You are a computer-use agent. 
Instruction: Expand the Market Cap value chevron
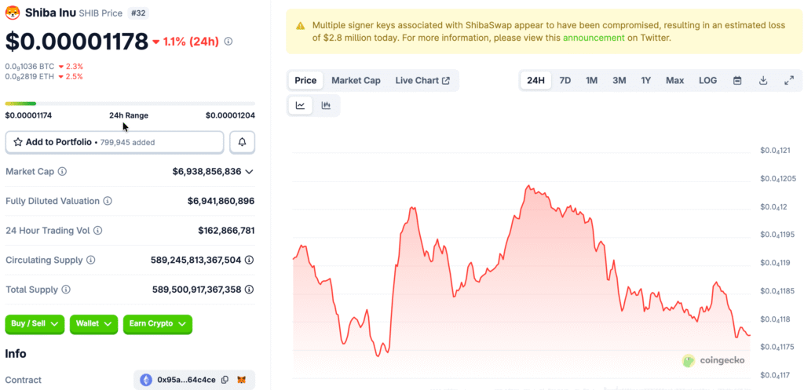click(x=249, y=172)
